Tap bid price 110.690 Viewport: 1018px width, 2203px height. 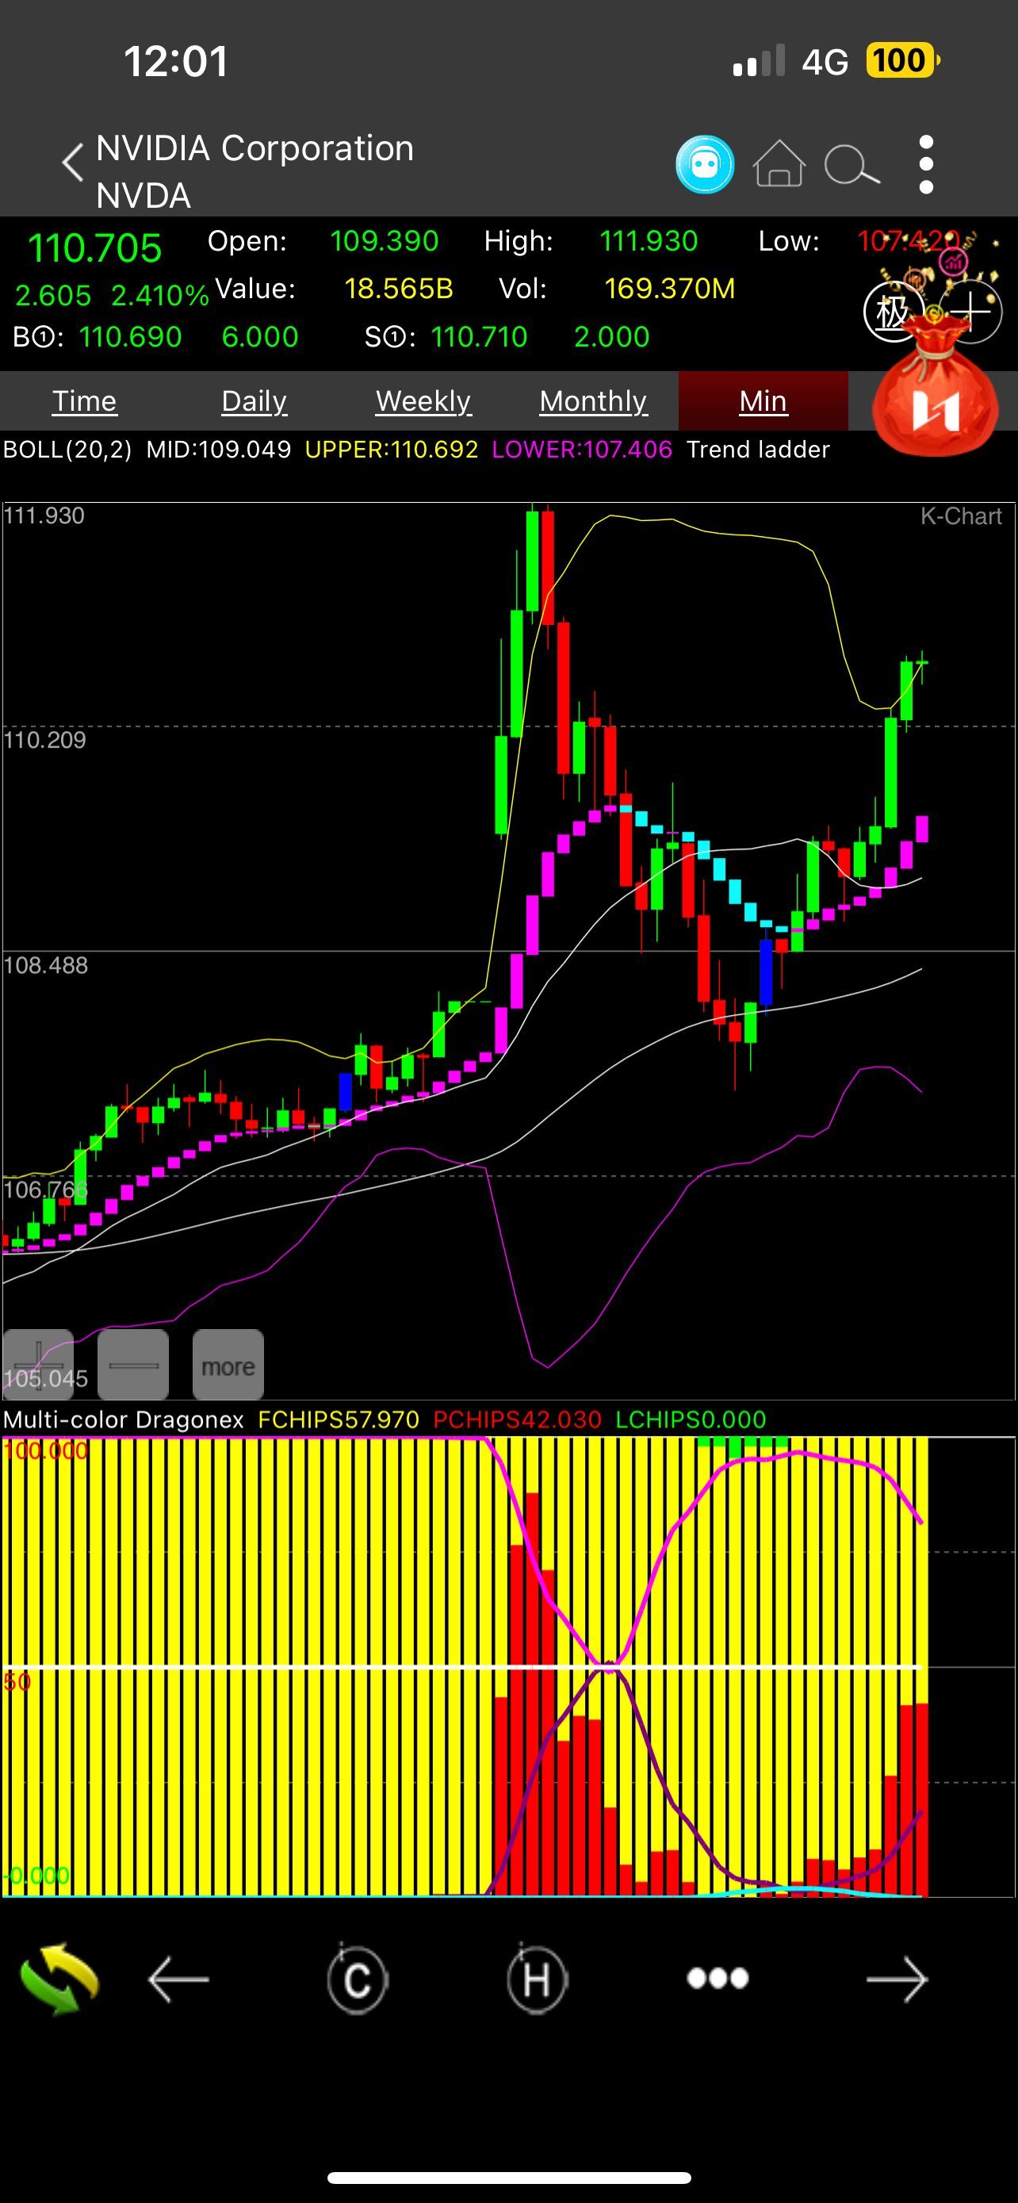[131, 337]
